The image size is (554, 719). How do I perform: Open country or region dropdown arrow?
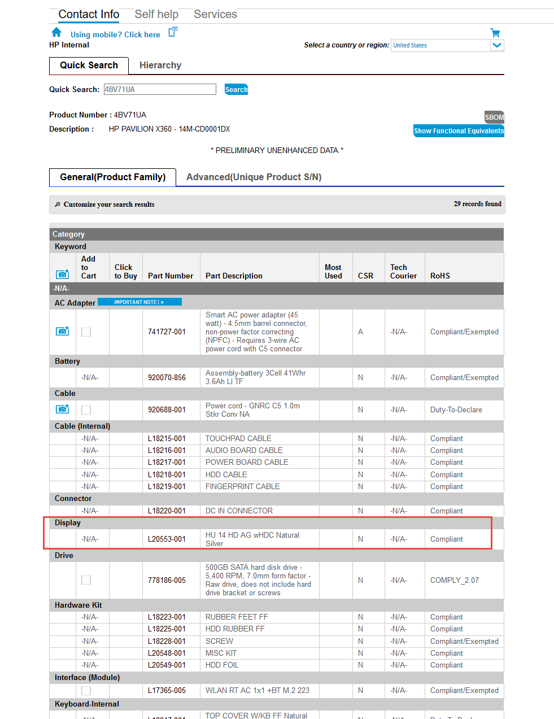[x=497, y=45]
